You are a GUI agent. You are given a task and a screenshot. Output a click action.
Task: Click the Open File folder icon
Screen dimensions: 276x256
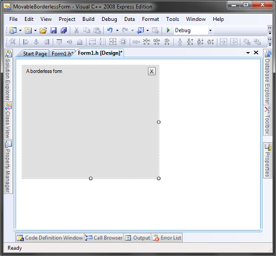coord(43,31)
